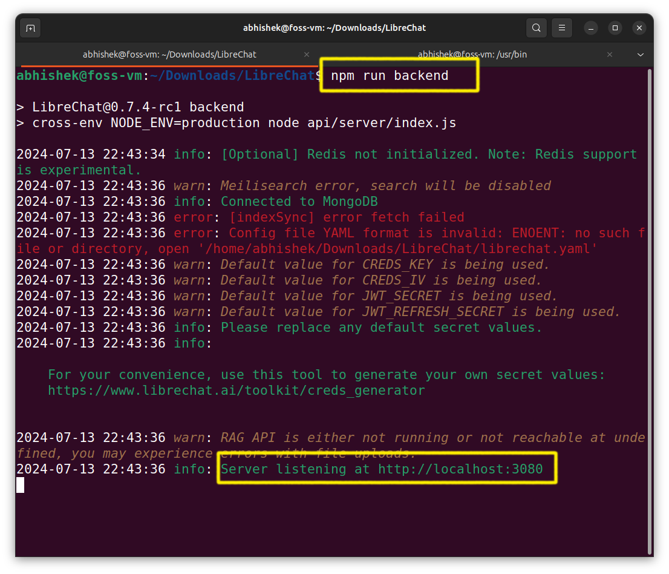Select the LibreChat terminal tab
Viewport: 669px width, 574px height.
[x=169, y=54]
